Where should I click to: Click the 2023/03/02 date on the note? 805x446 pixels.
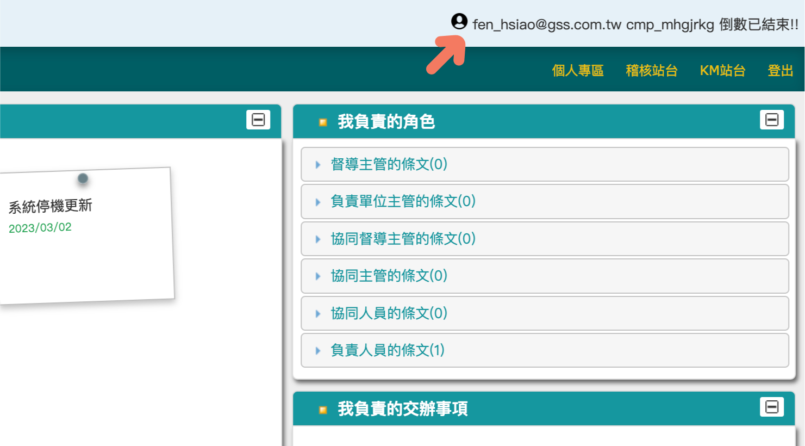coord(40,228)
